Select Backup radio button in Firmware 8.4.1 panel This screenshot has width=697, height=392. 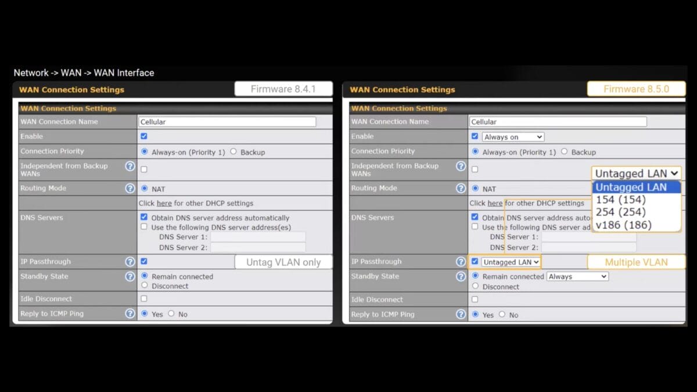(233, 152)
